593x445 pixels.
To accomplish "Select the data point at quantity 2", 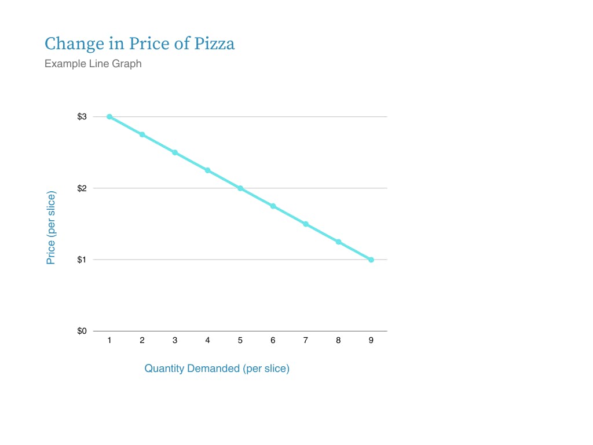I will [142, 134].
